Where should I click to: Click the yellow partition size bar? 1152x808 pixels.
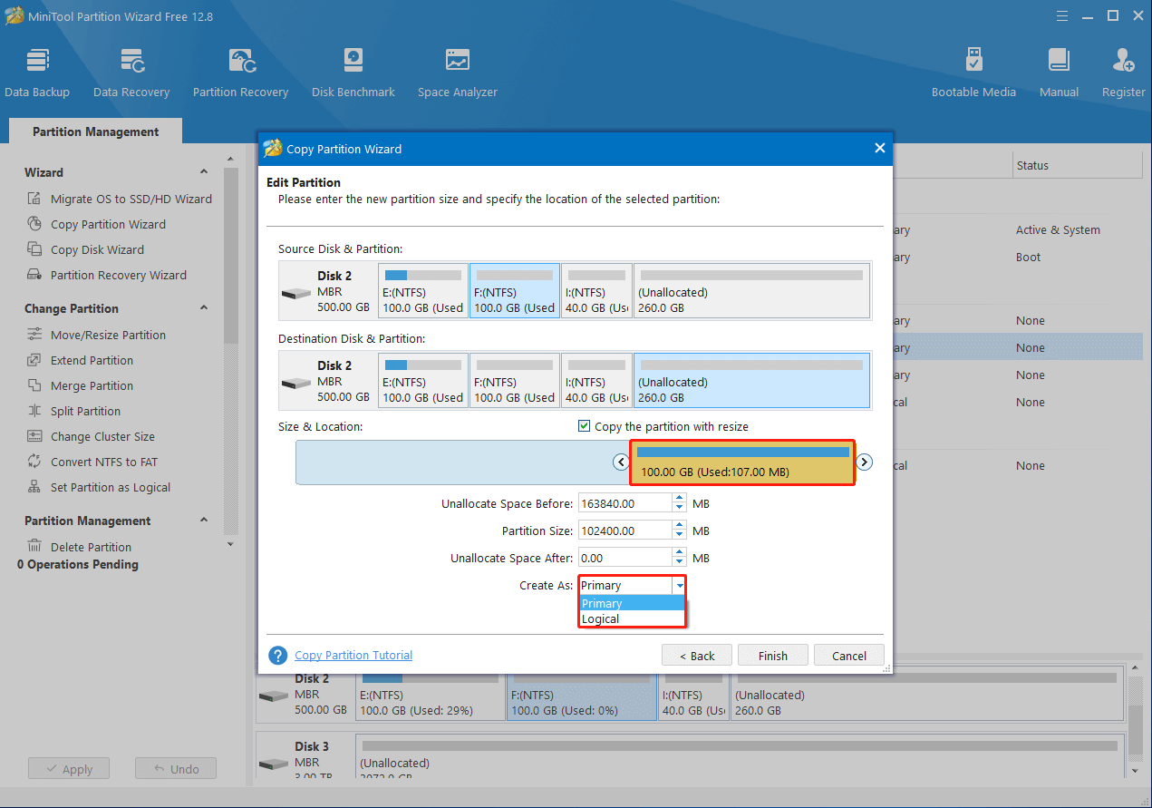pyautogui.click(x=742, y=463)
